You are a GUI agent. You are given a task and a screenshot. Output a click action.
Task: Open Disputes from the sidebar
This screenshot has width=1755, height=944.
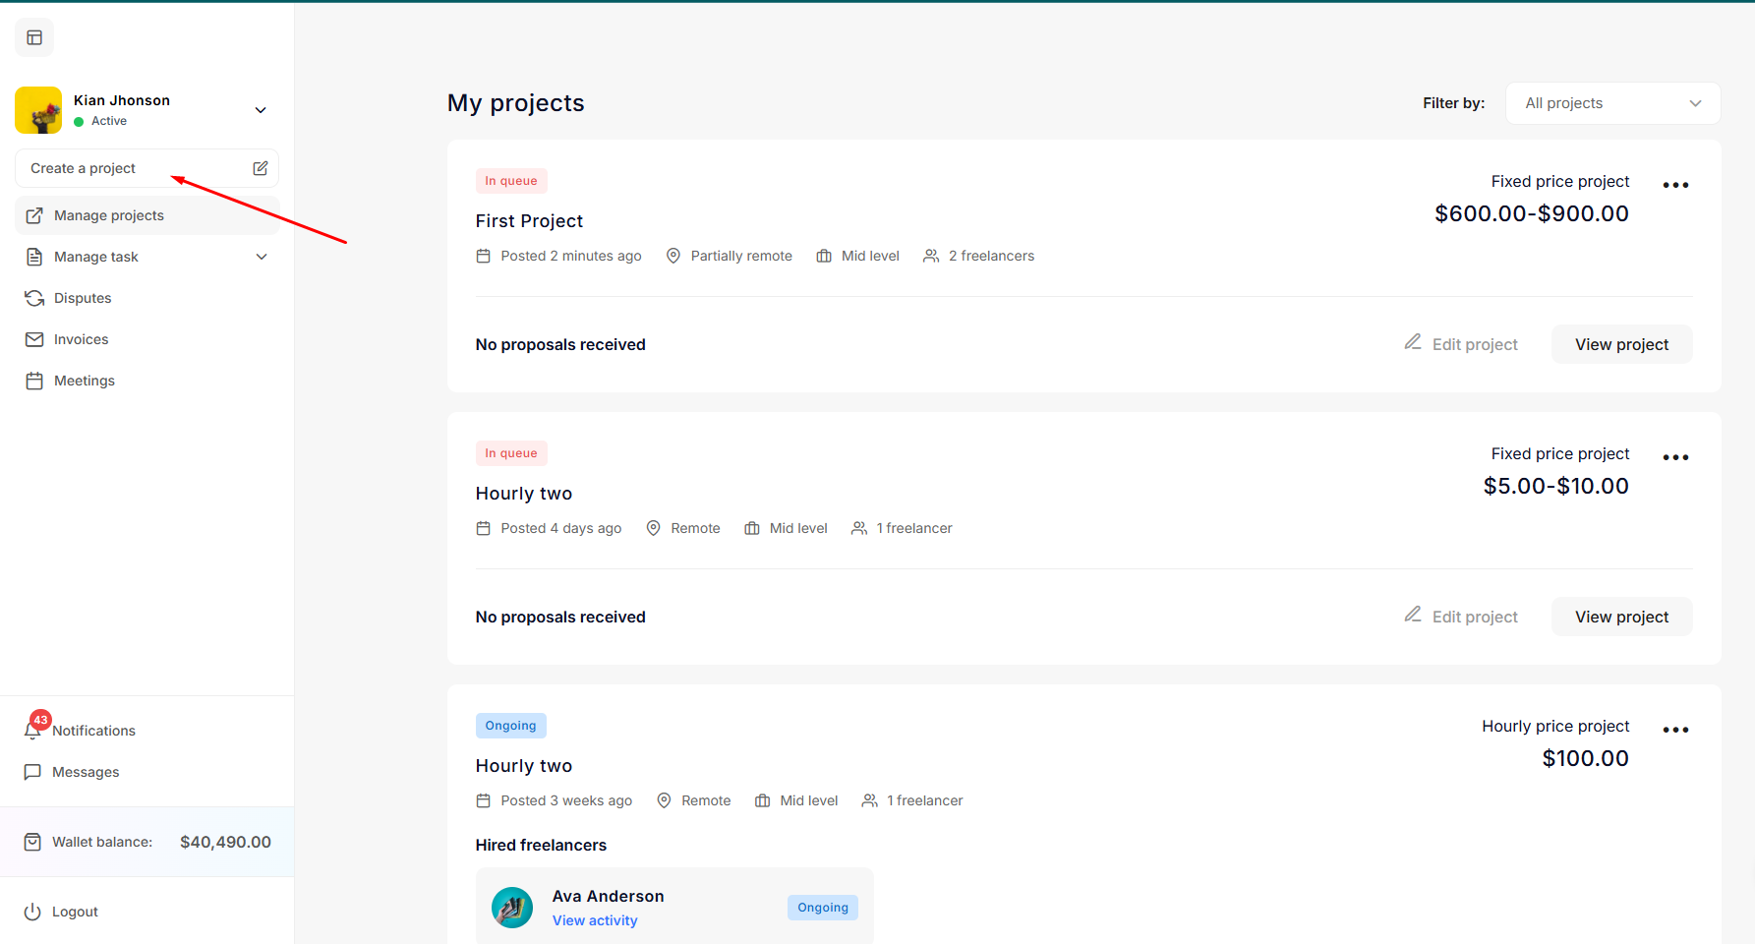point(83,298)
